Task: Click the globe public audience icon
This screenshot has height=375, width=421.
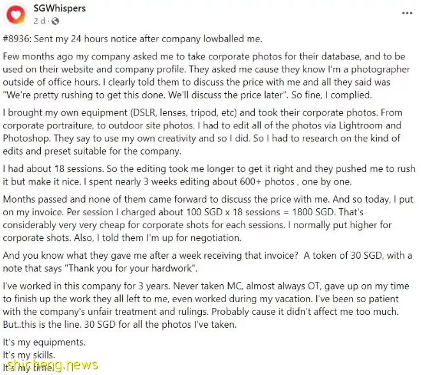Action: (x=55, y=21)
